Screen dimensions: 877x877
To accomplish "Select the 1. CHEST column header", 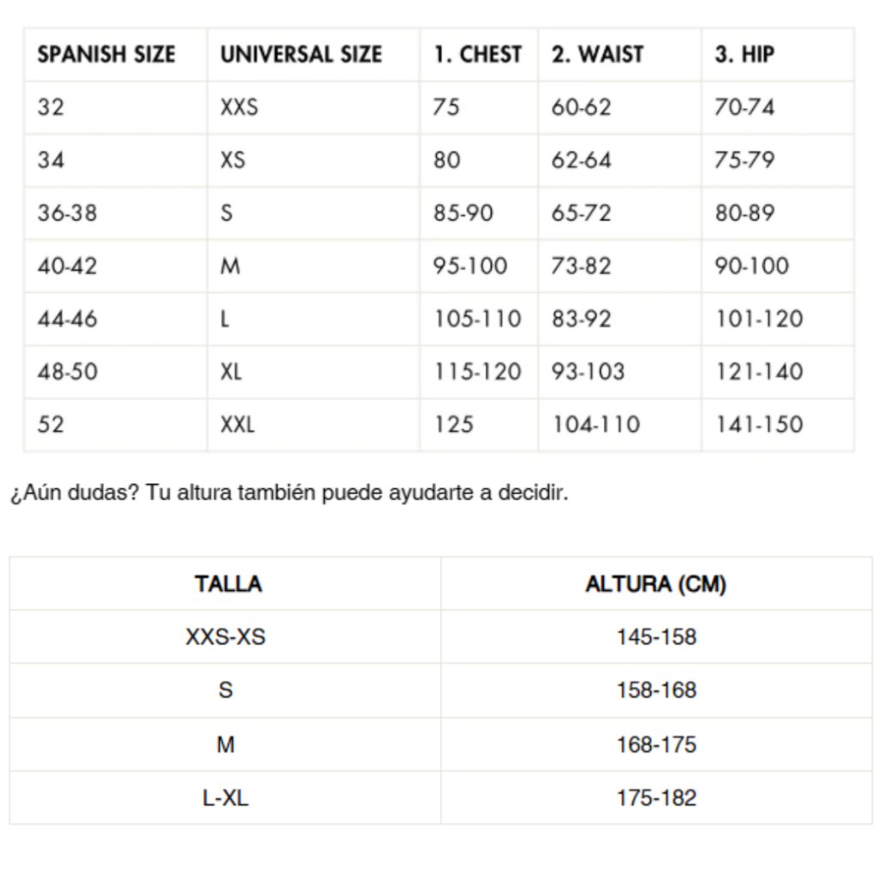I will click(x=477, y=55).
